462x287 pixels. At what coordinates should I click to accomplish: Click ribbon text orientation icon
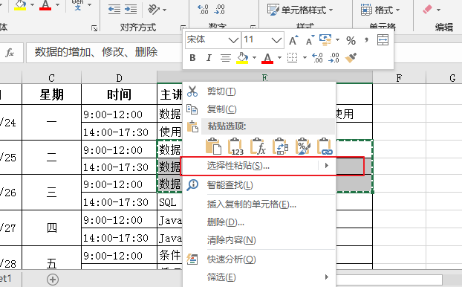pos(154,10)
